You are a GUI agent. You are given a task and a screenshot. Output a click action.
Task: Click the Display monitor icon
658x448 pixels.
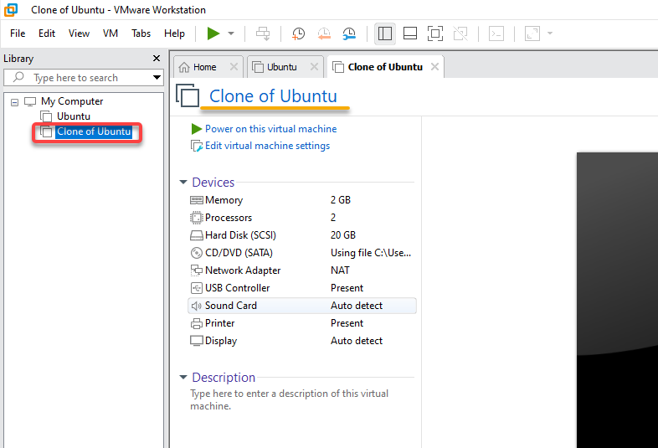pos(197,341)
